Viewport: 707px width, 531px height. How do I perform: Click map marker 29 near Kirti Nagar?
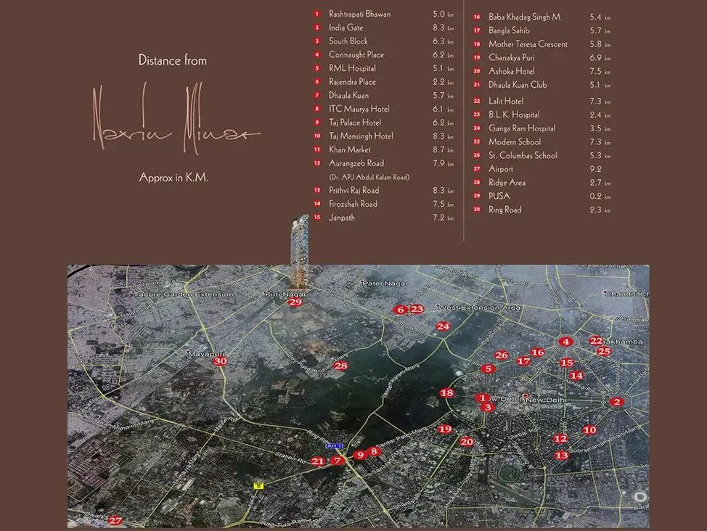coord(295,302)
